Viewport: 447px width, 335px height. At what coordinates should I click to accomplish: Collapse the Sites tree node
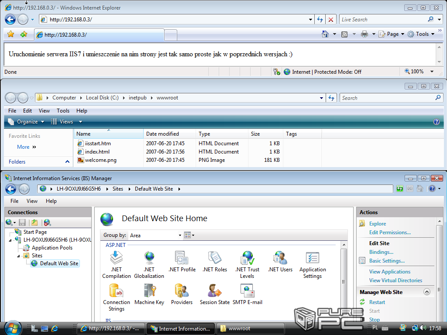pyautogui.click(x=18, y=256)
